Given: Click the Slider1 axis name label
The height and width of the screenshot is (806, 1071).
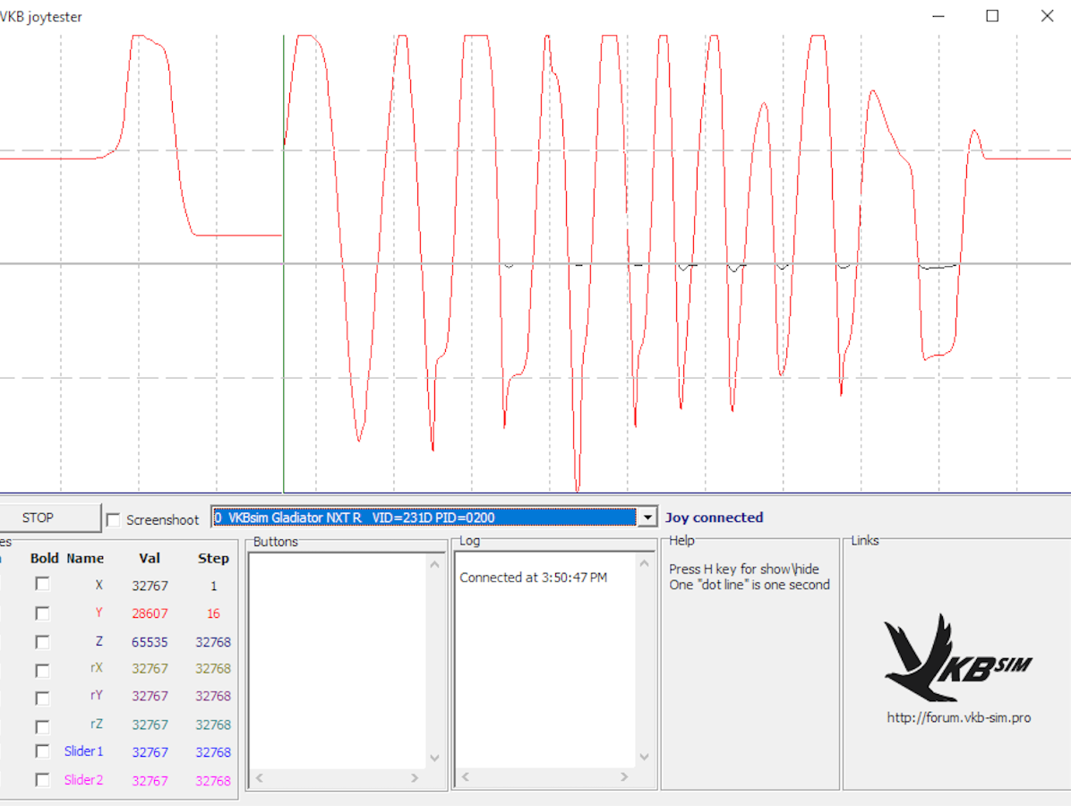Looking at the screenshot, I should coord(83,750).
